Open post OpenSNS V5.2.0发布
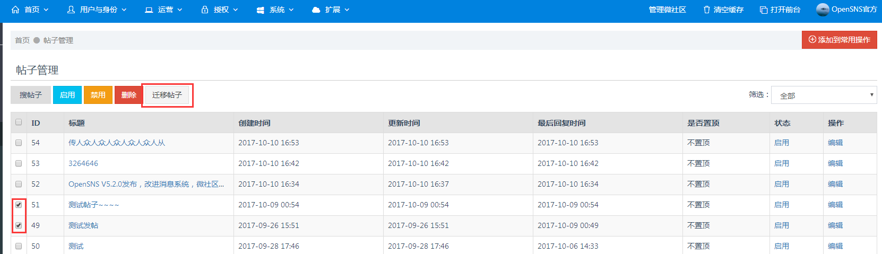This screenshot has height=254, width=882. pyautogui.click(x=146, y=184)
